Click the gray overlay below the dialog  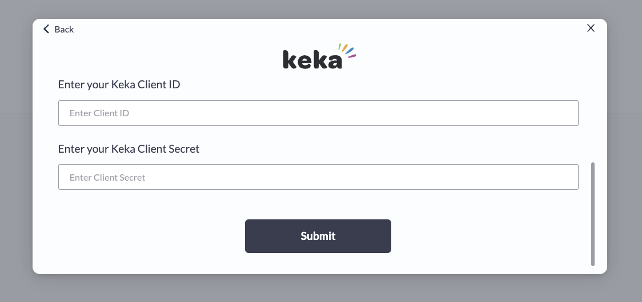tap(319, 288)
